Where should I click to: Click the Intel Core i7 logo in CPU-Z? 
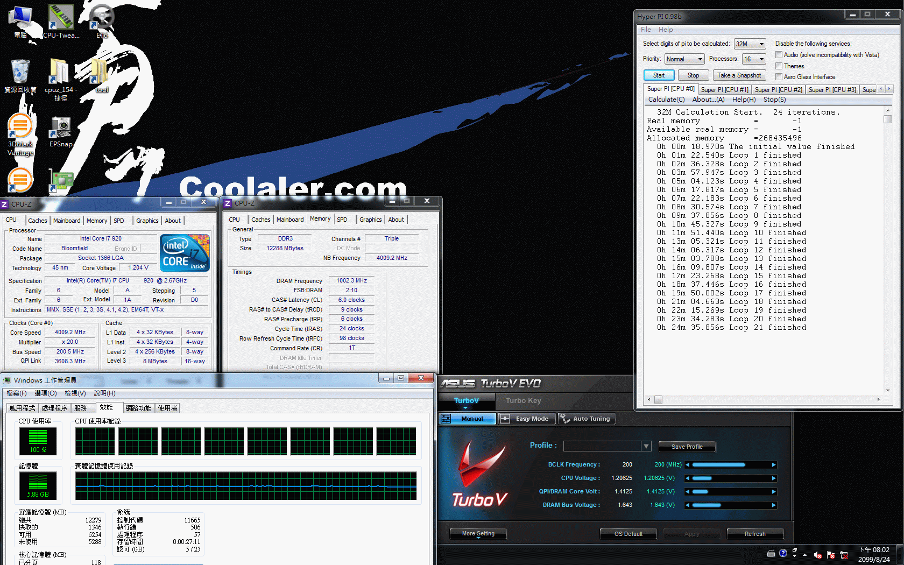click(184, 252)
